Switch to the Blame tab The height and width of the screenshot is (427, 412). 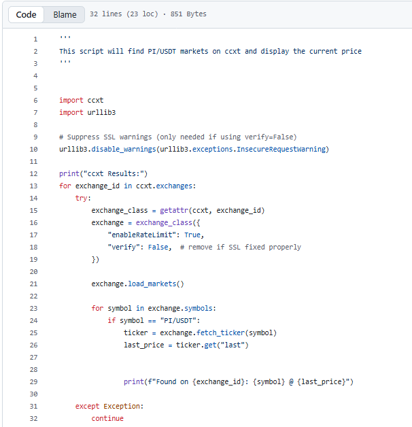65,14
